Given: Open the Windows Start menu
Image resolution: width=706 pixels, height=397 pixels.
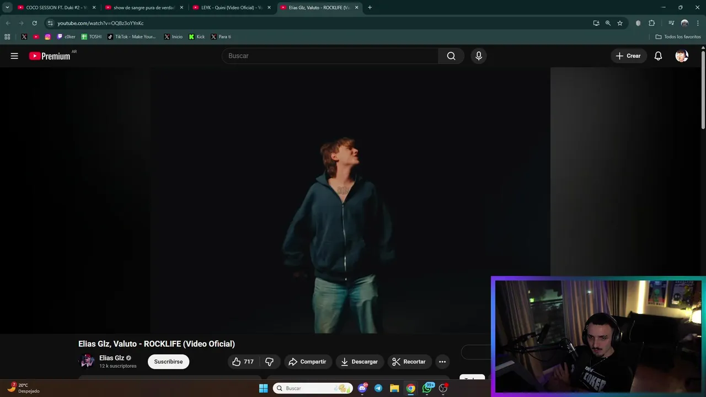Looking at the screenshot, I should [x=263, y=388].
